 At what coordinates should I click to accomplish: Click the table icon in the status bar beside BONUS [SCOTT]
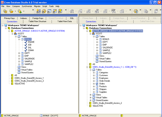(x=41, y=115)
